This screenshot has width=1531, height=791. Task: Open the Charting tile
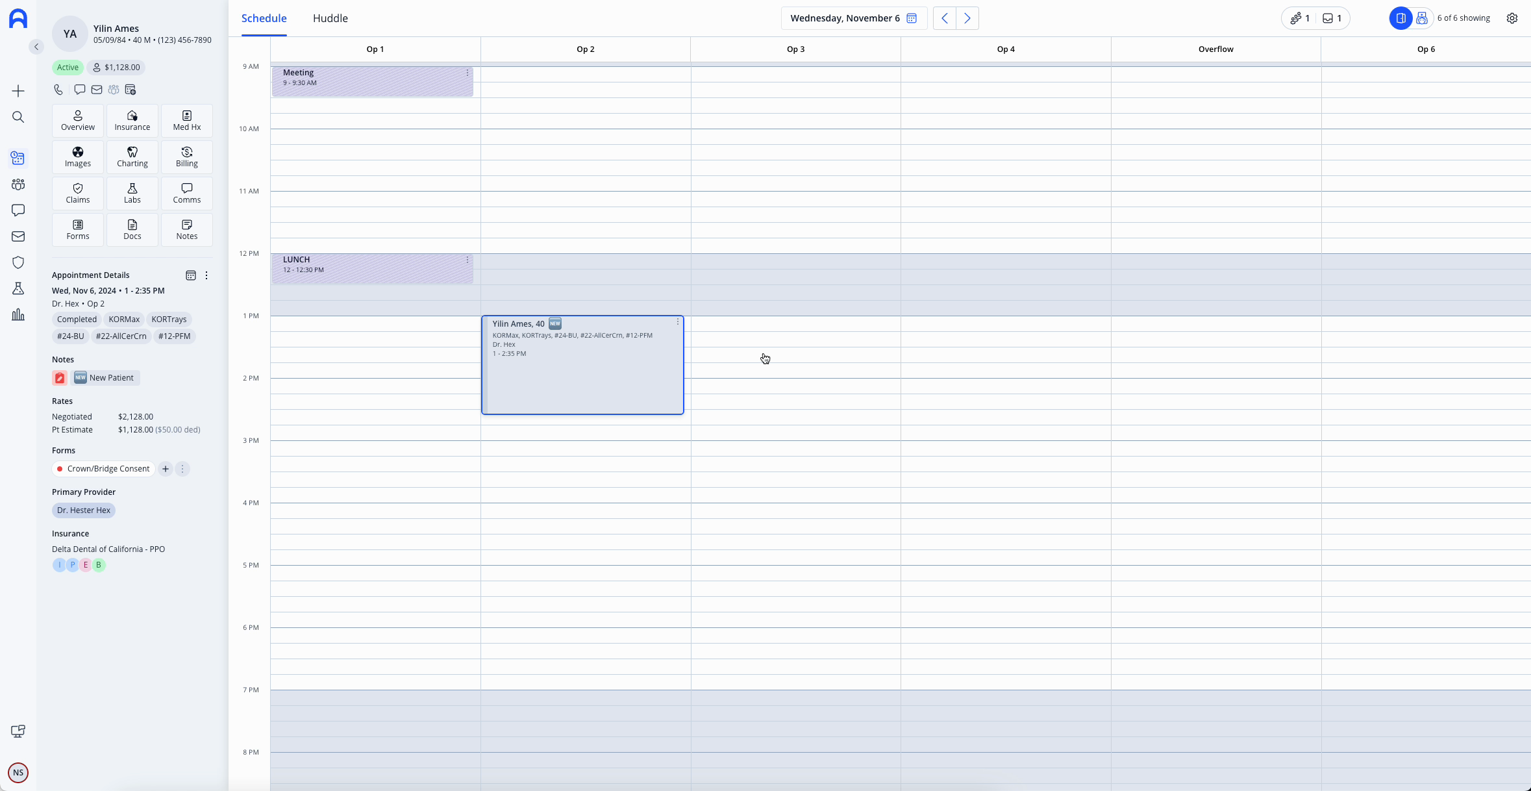[x=132, y=157]
